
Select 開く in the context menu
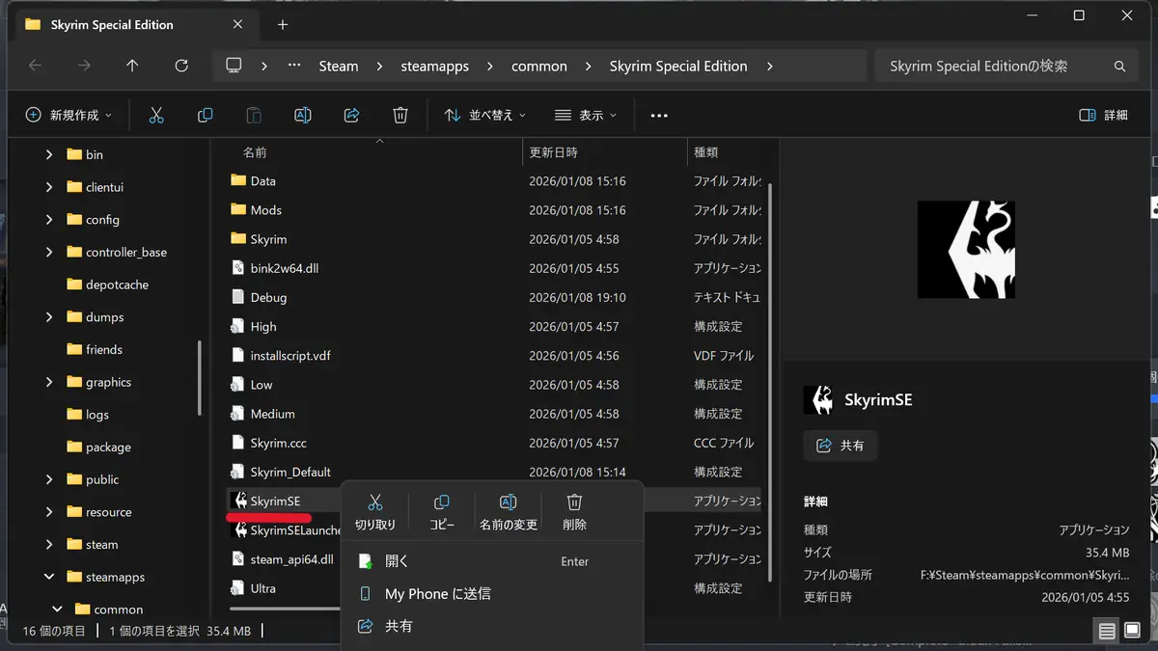coord(397,561)
